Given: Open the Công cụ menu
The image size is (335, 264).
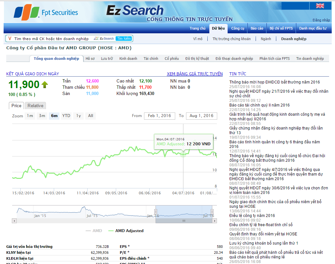Looking at the screenshot, I should coord(238,28).
